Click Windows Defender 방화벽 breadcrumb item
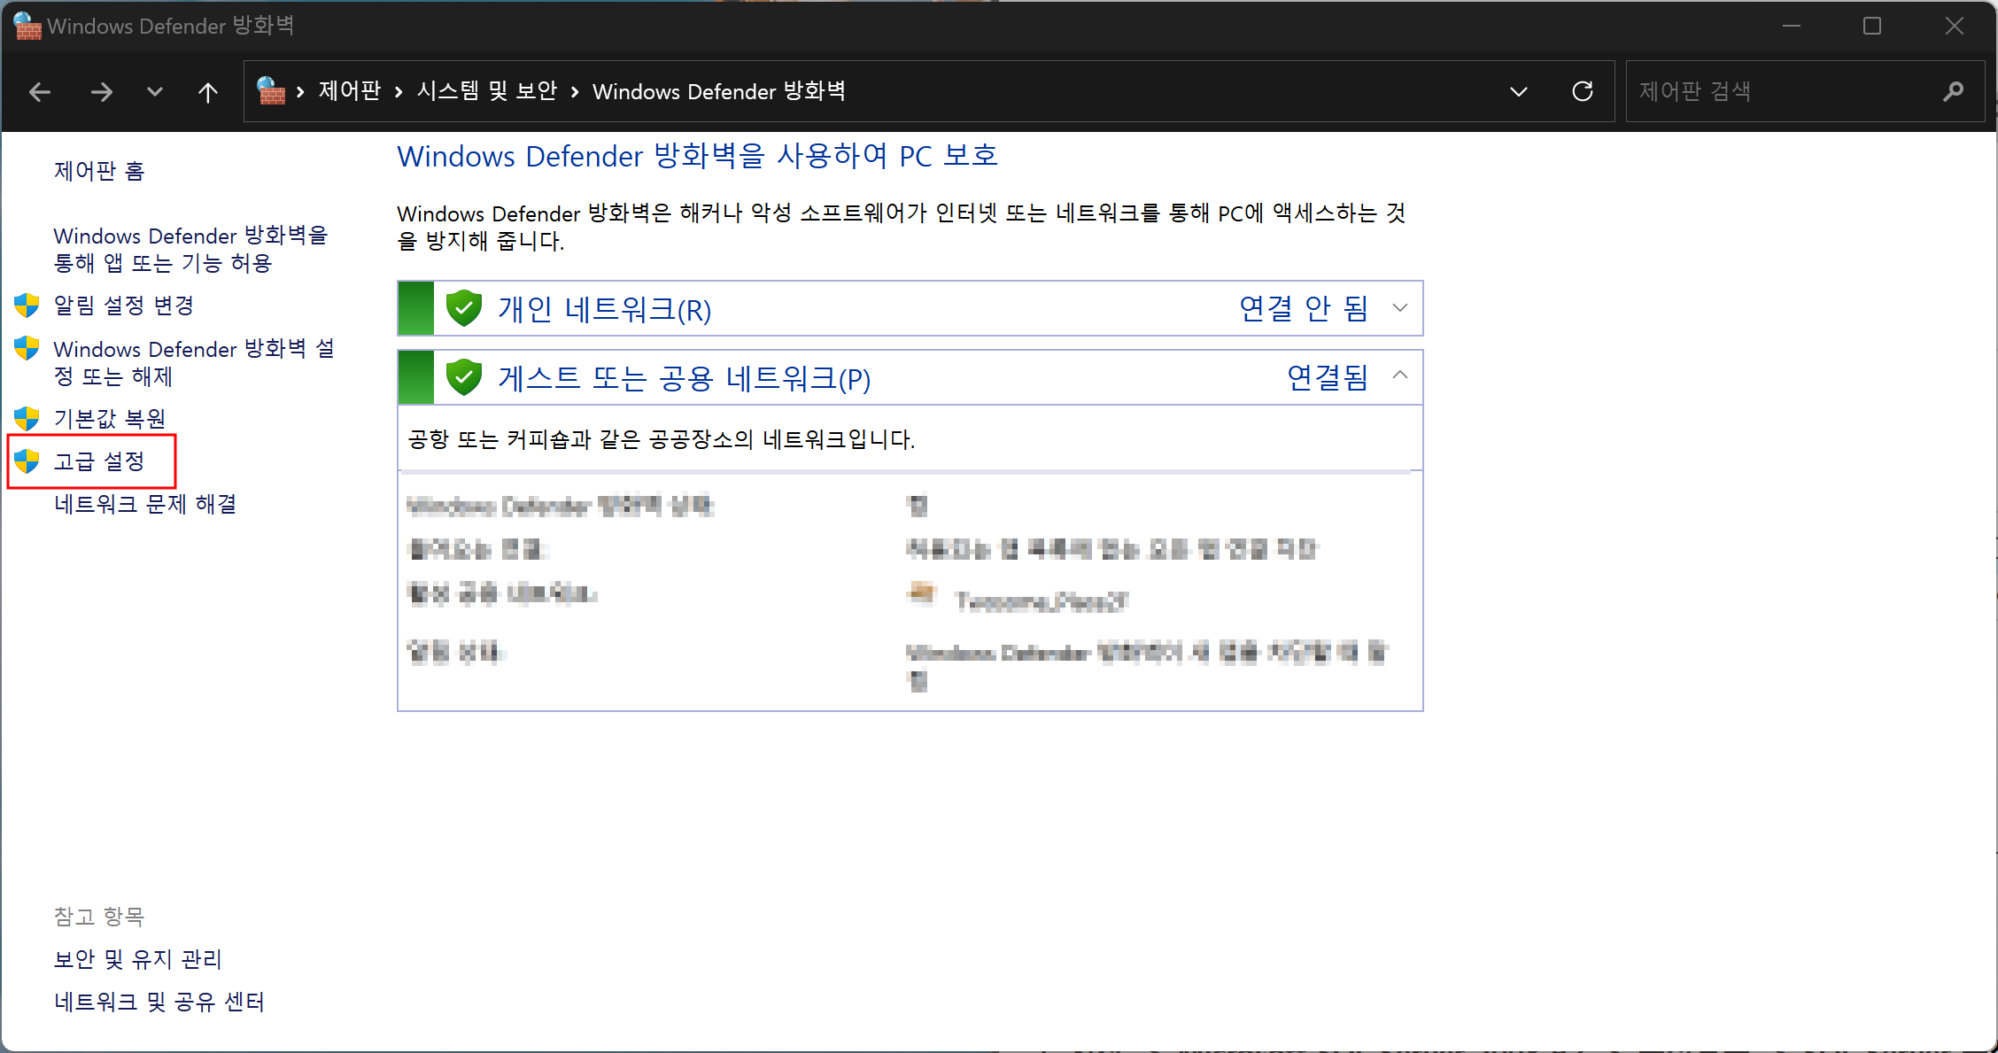The image size is (1998, 1053). (x=719, y=90)
